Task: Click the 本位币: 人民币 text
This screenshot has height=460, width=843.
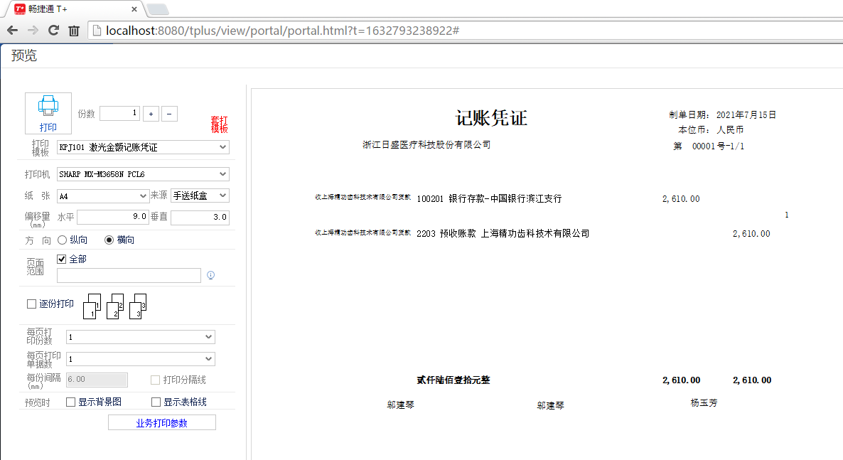Action: pos(711,130)
